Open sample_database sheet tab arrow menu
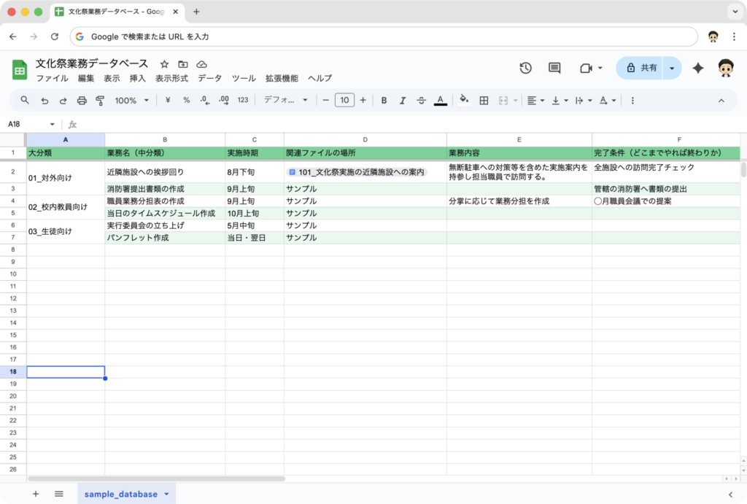This screenshot has height=504, width=747. (166, 494)
